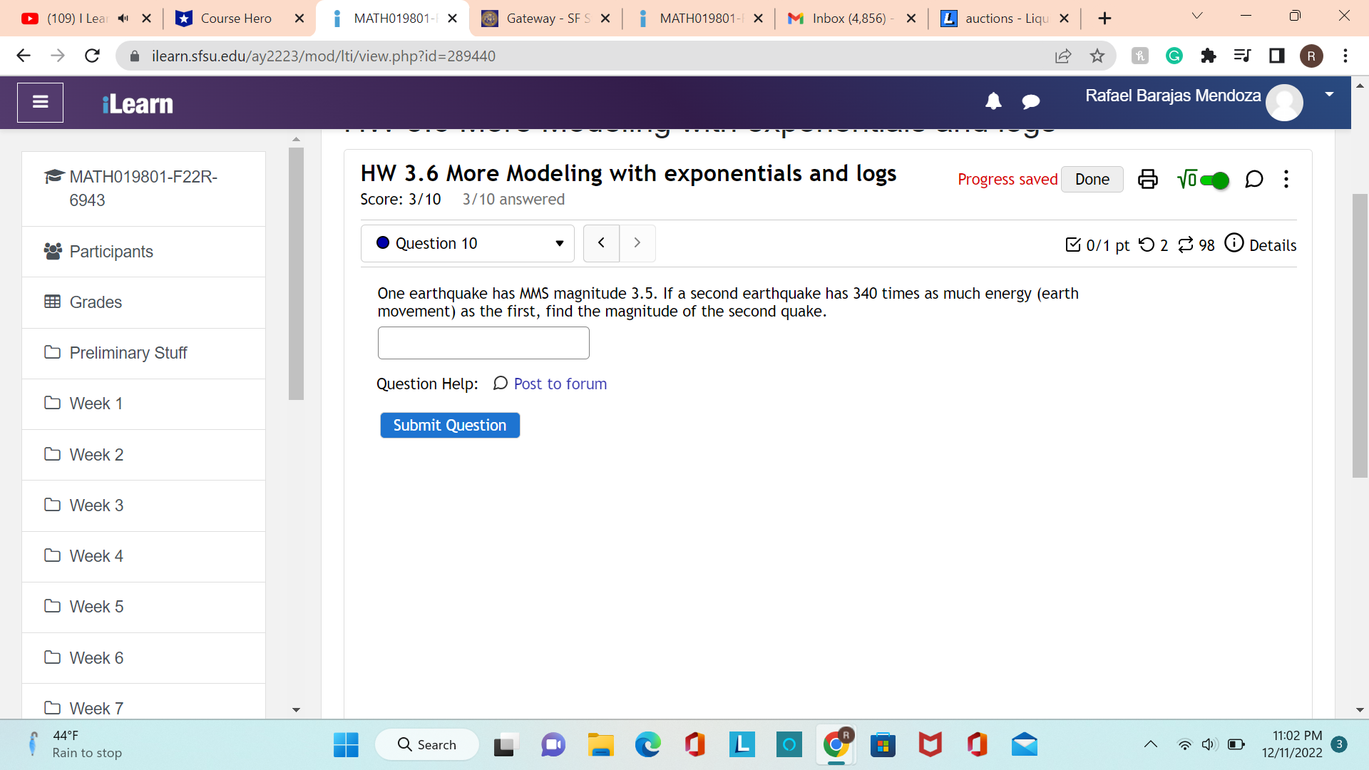Open the user account dropdown arrow
This screenshot has width=1369, height=770.
(x=1329, y=95)
